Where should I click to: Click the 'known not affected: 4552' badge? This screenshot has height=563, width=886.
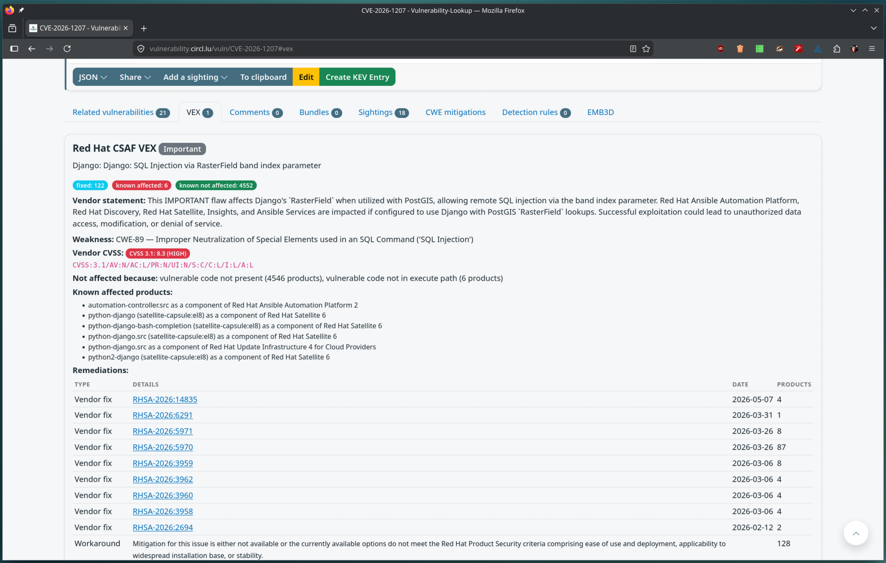(216, 185)
